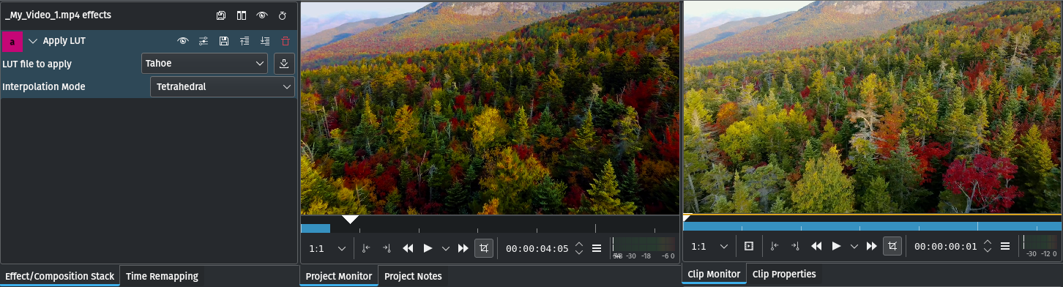Toggle all _My_Video_1.mp4 effects visibility
Screen dimensions: 1063x287
pos(262,15)
